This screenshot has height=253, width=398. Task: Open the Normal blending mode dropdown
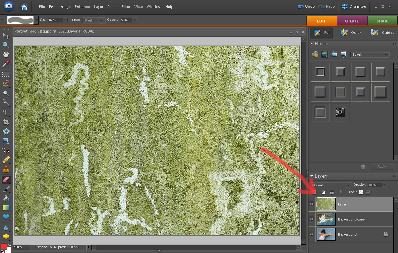[331, 185]
